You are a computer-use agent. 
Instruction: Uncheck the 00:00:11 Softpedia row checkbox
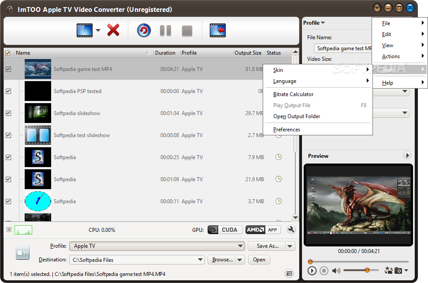coord(8,201)
